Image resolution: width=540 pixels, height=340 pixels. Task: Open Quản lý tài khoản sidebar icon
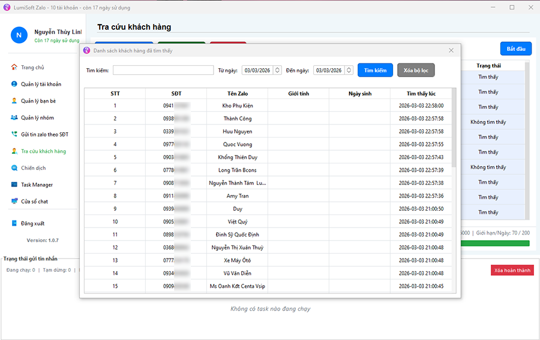(14, 84)
